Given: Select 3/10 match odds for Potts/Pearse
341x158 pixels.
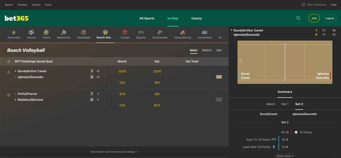Looking at the screenshot, I should [122, 94].
